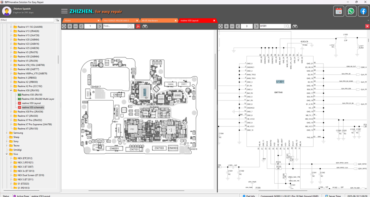The image size is (370, 197).
Task: Expand the NEX (ETC2012) folder
Action: [x=11, y=158]
